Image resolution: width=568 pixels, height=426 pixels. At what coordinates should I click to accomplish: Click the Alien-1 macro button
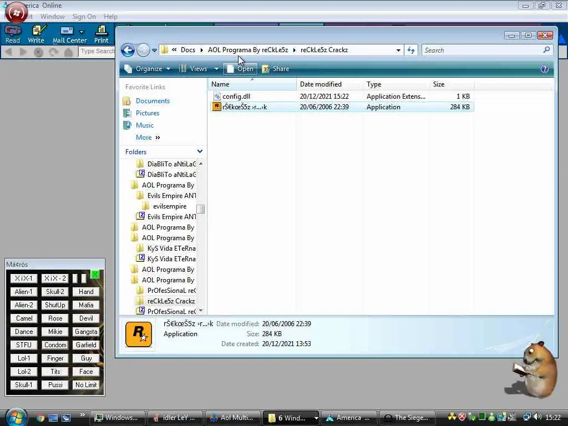(24, 292)
